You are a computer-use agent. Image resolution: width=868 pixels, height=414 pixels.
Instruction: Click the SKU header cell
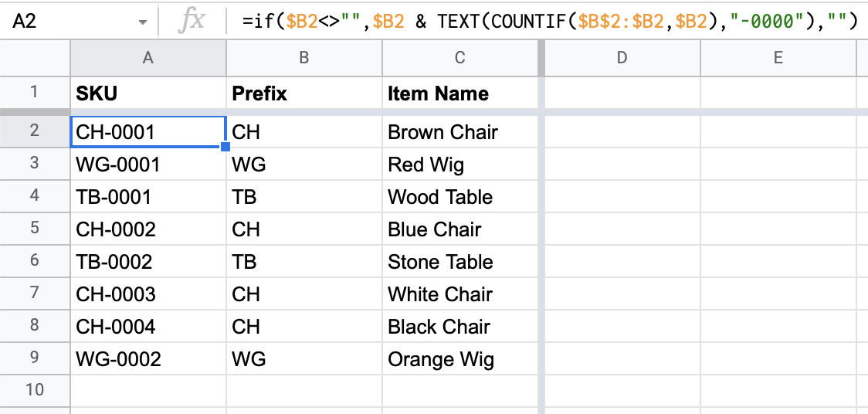pyautogui.click(x=148, y=93)
